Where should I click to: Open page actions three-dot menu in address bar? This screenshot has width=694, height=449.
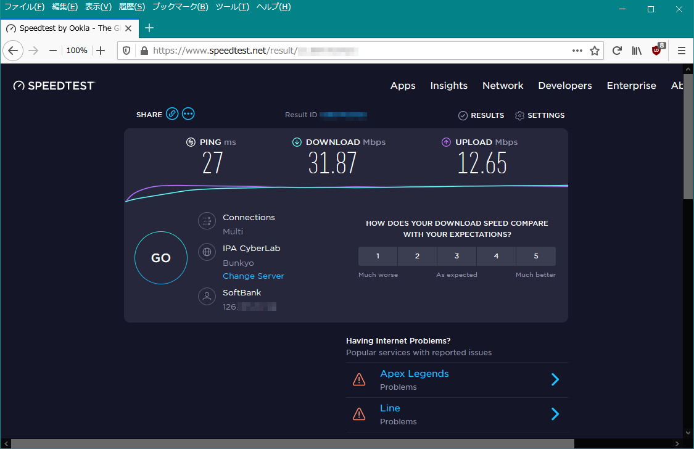pos(577,51)
